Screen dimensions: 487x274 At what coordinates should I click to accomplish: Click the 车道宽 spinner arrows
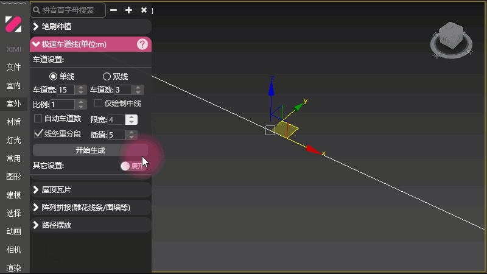tap(81, 90)
